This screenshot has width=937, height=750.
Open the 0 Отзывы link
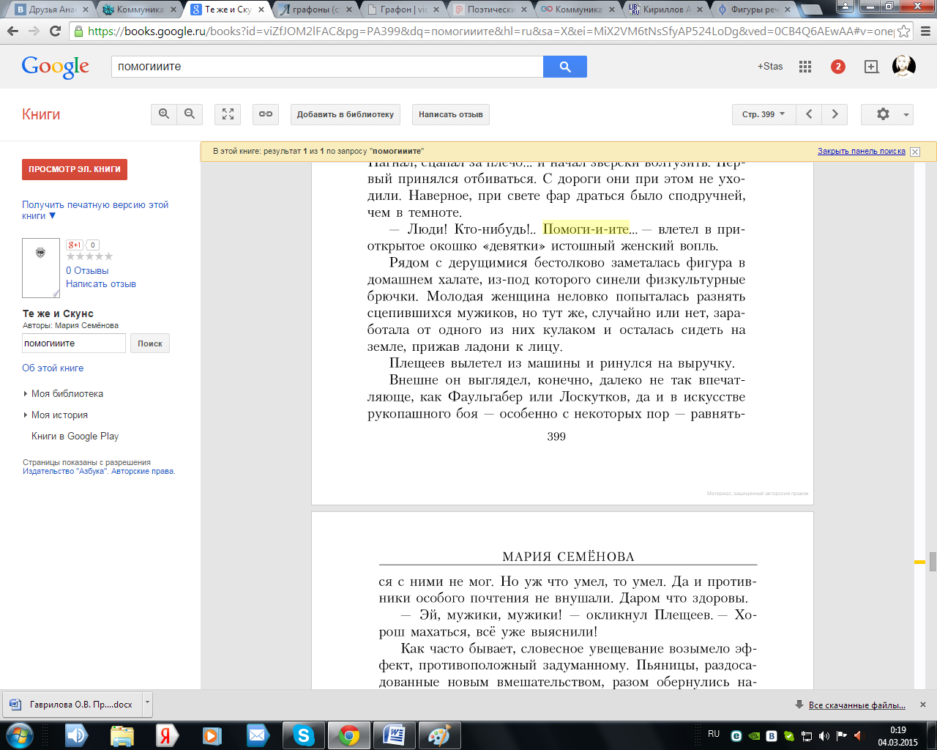coord(87,270)
